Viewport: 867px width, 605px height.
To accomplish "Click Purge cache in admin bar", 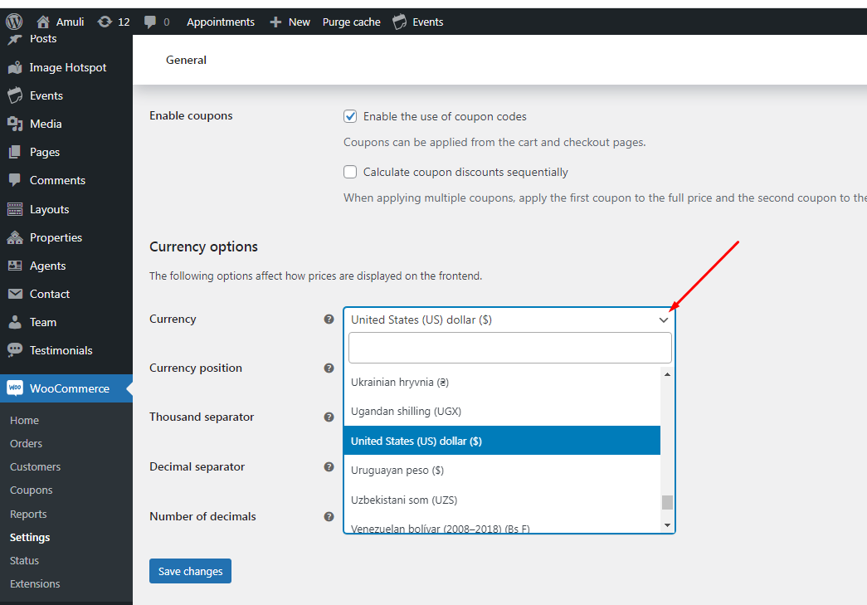I will pyautogui.click(x=352, y=22).
